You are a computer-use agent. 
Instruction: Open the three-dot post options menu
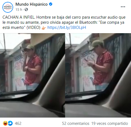pyautogui.click(x=123, y=7)
